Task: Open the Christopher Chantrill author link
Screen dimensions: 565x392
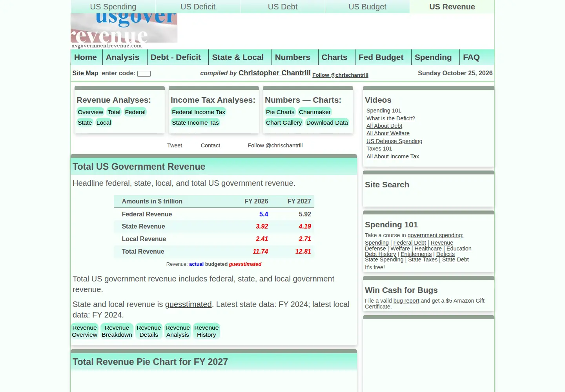Action: (275, 73)
